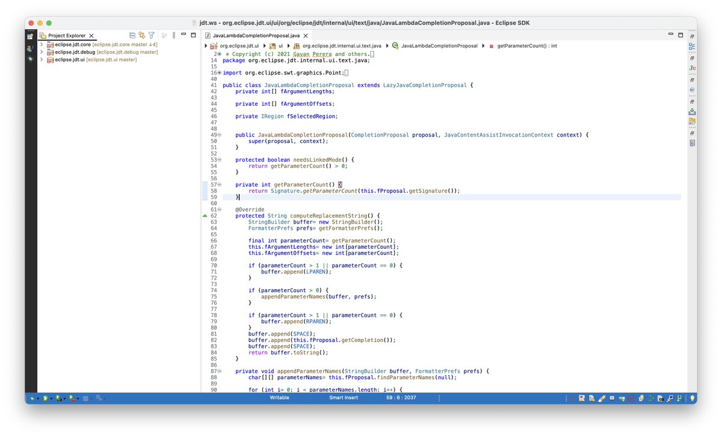Close JavaLambdaCompletionProposal.java editor tab
The image size is (722, 437).
(306, 36)
